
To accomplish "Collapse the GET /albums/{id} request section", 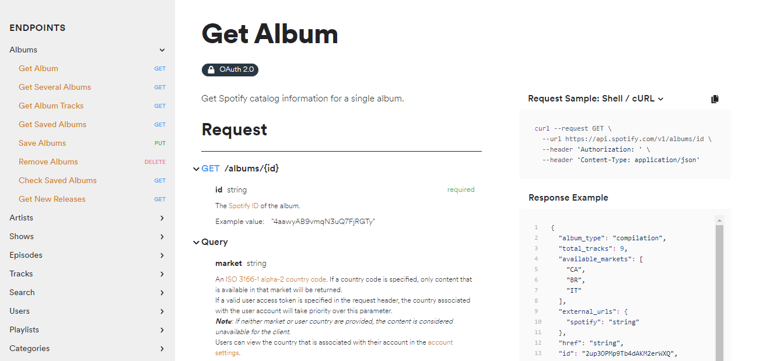I will 197,168.
